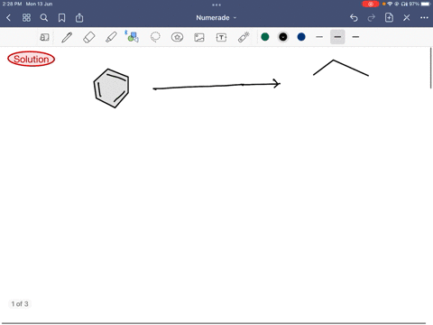Screen dimensions: 433x325
Task: Go back using the left chevron
Action: point(8,18)
